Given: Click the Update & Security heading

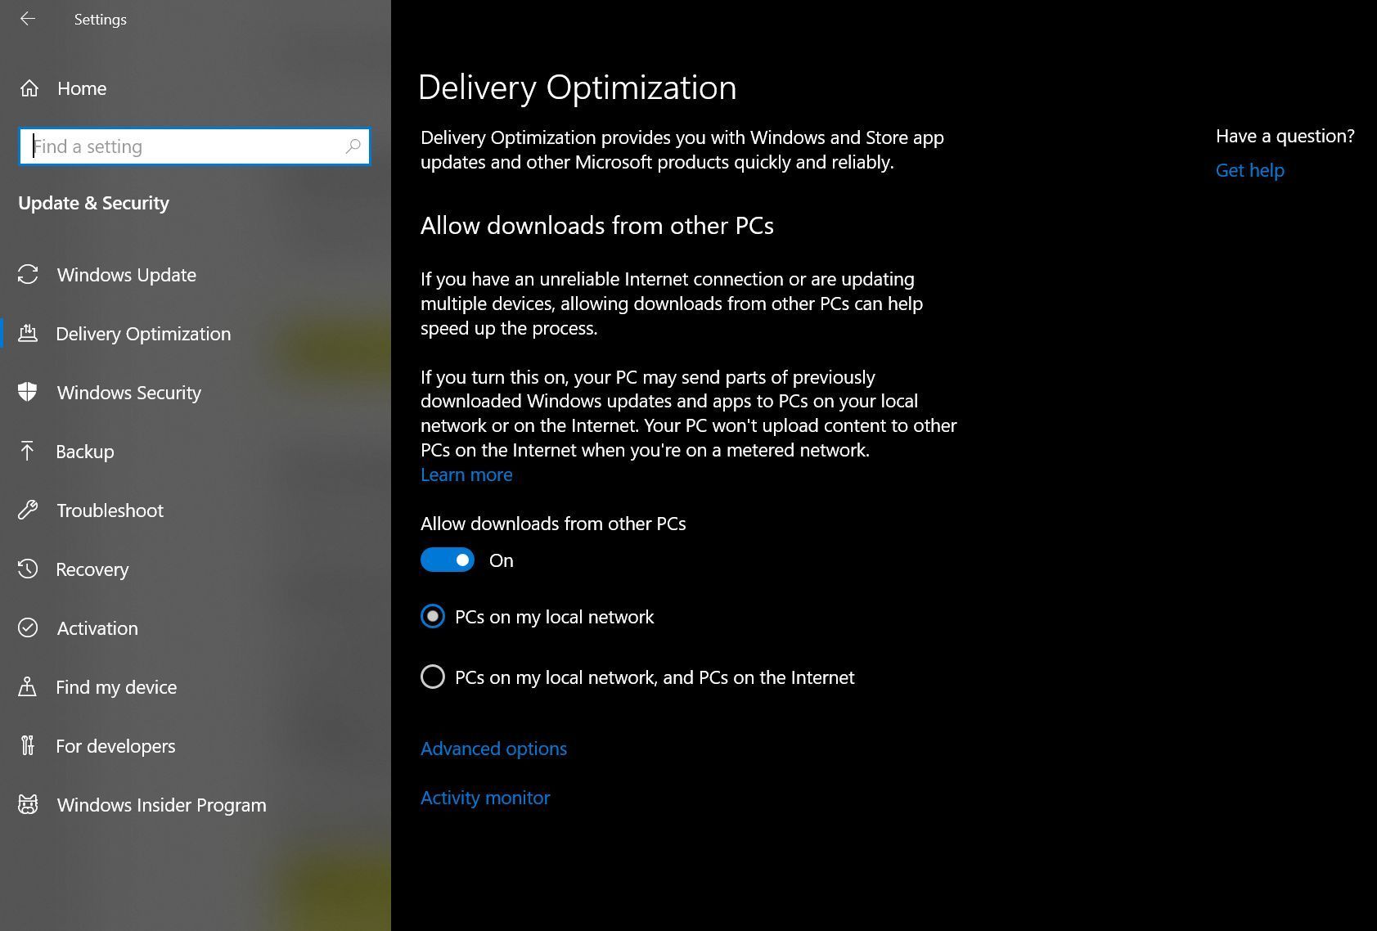Looking at the screenshot, I should tap(94, 203).
